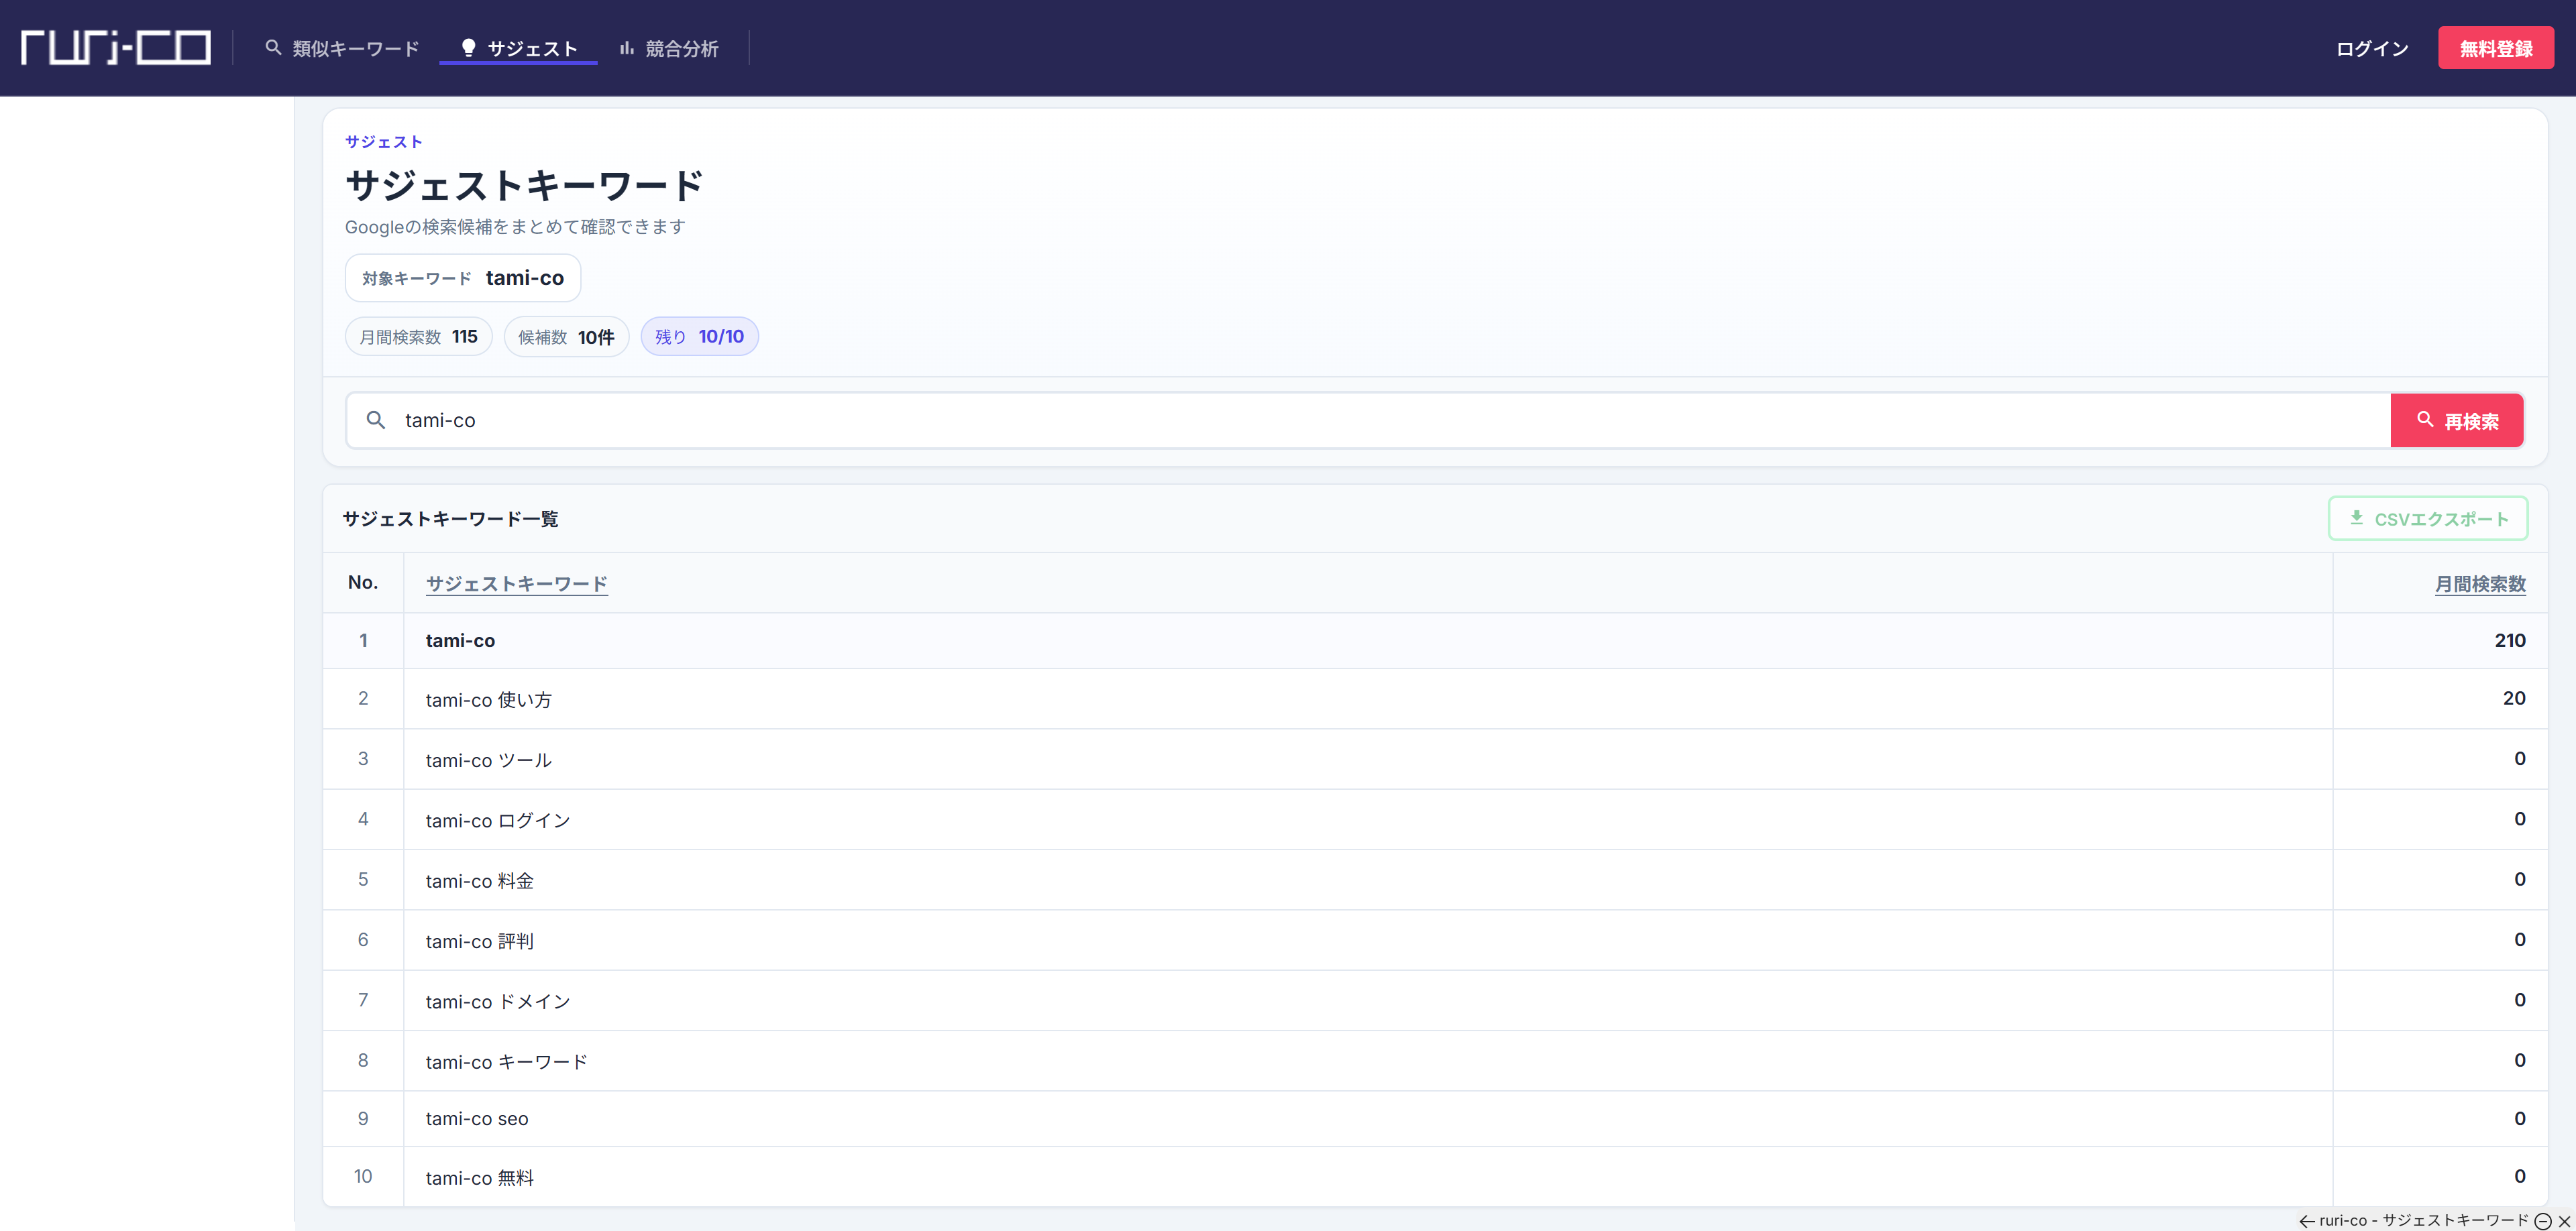Click the ログイン link
2576x1231 pixels.
(x=2372, y=48)
